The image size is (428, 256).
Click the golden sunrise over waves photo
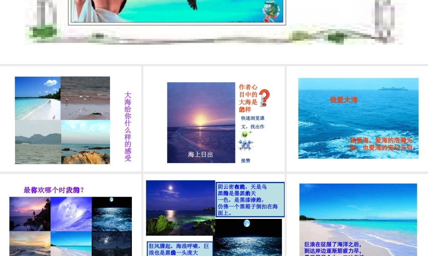click(x=30, y=244)
